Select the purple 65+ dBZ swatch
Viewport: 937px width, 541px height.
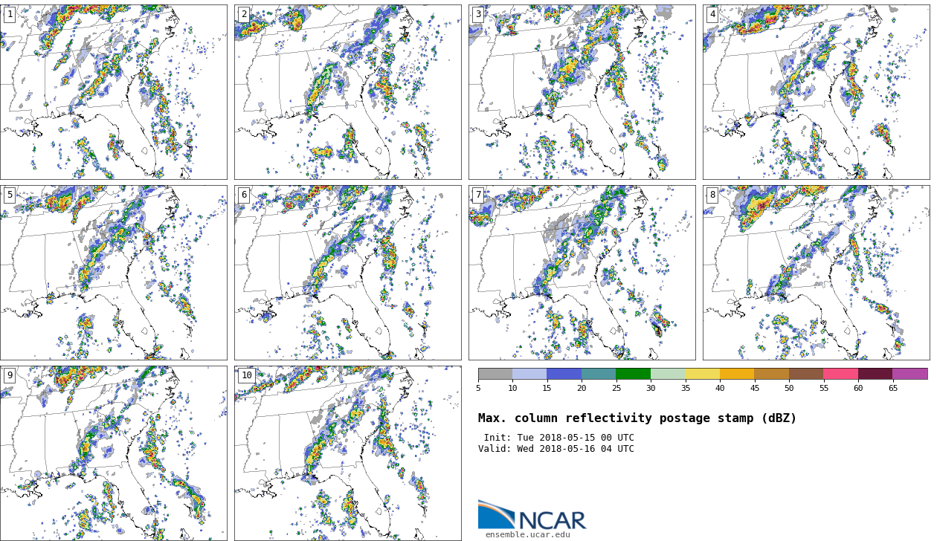909,374
